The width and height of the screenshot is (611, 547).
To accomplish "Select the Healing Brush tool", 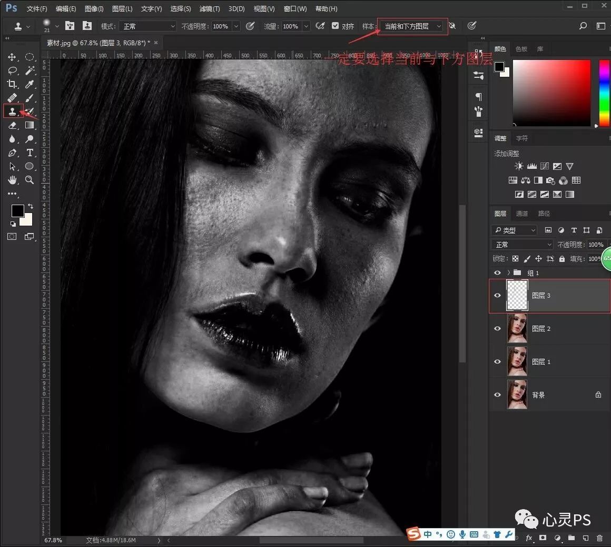I will [12, 98].
